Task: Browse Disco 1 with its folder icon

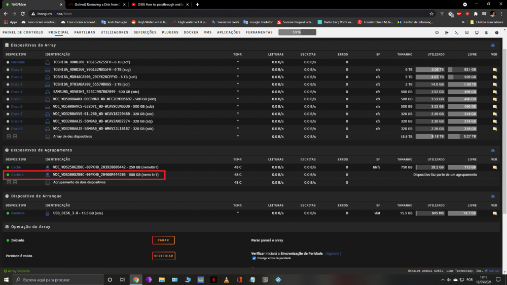Action: (495, 70)
